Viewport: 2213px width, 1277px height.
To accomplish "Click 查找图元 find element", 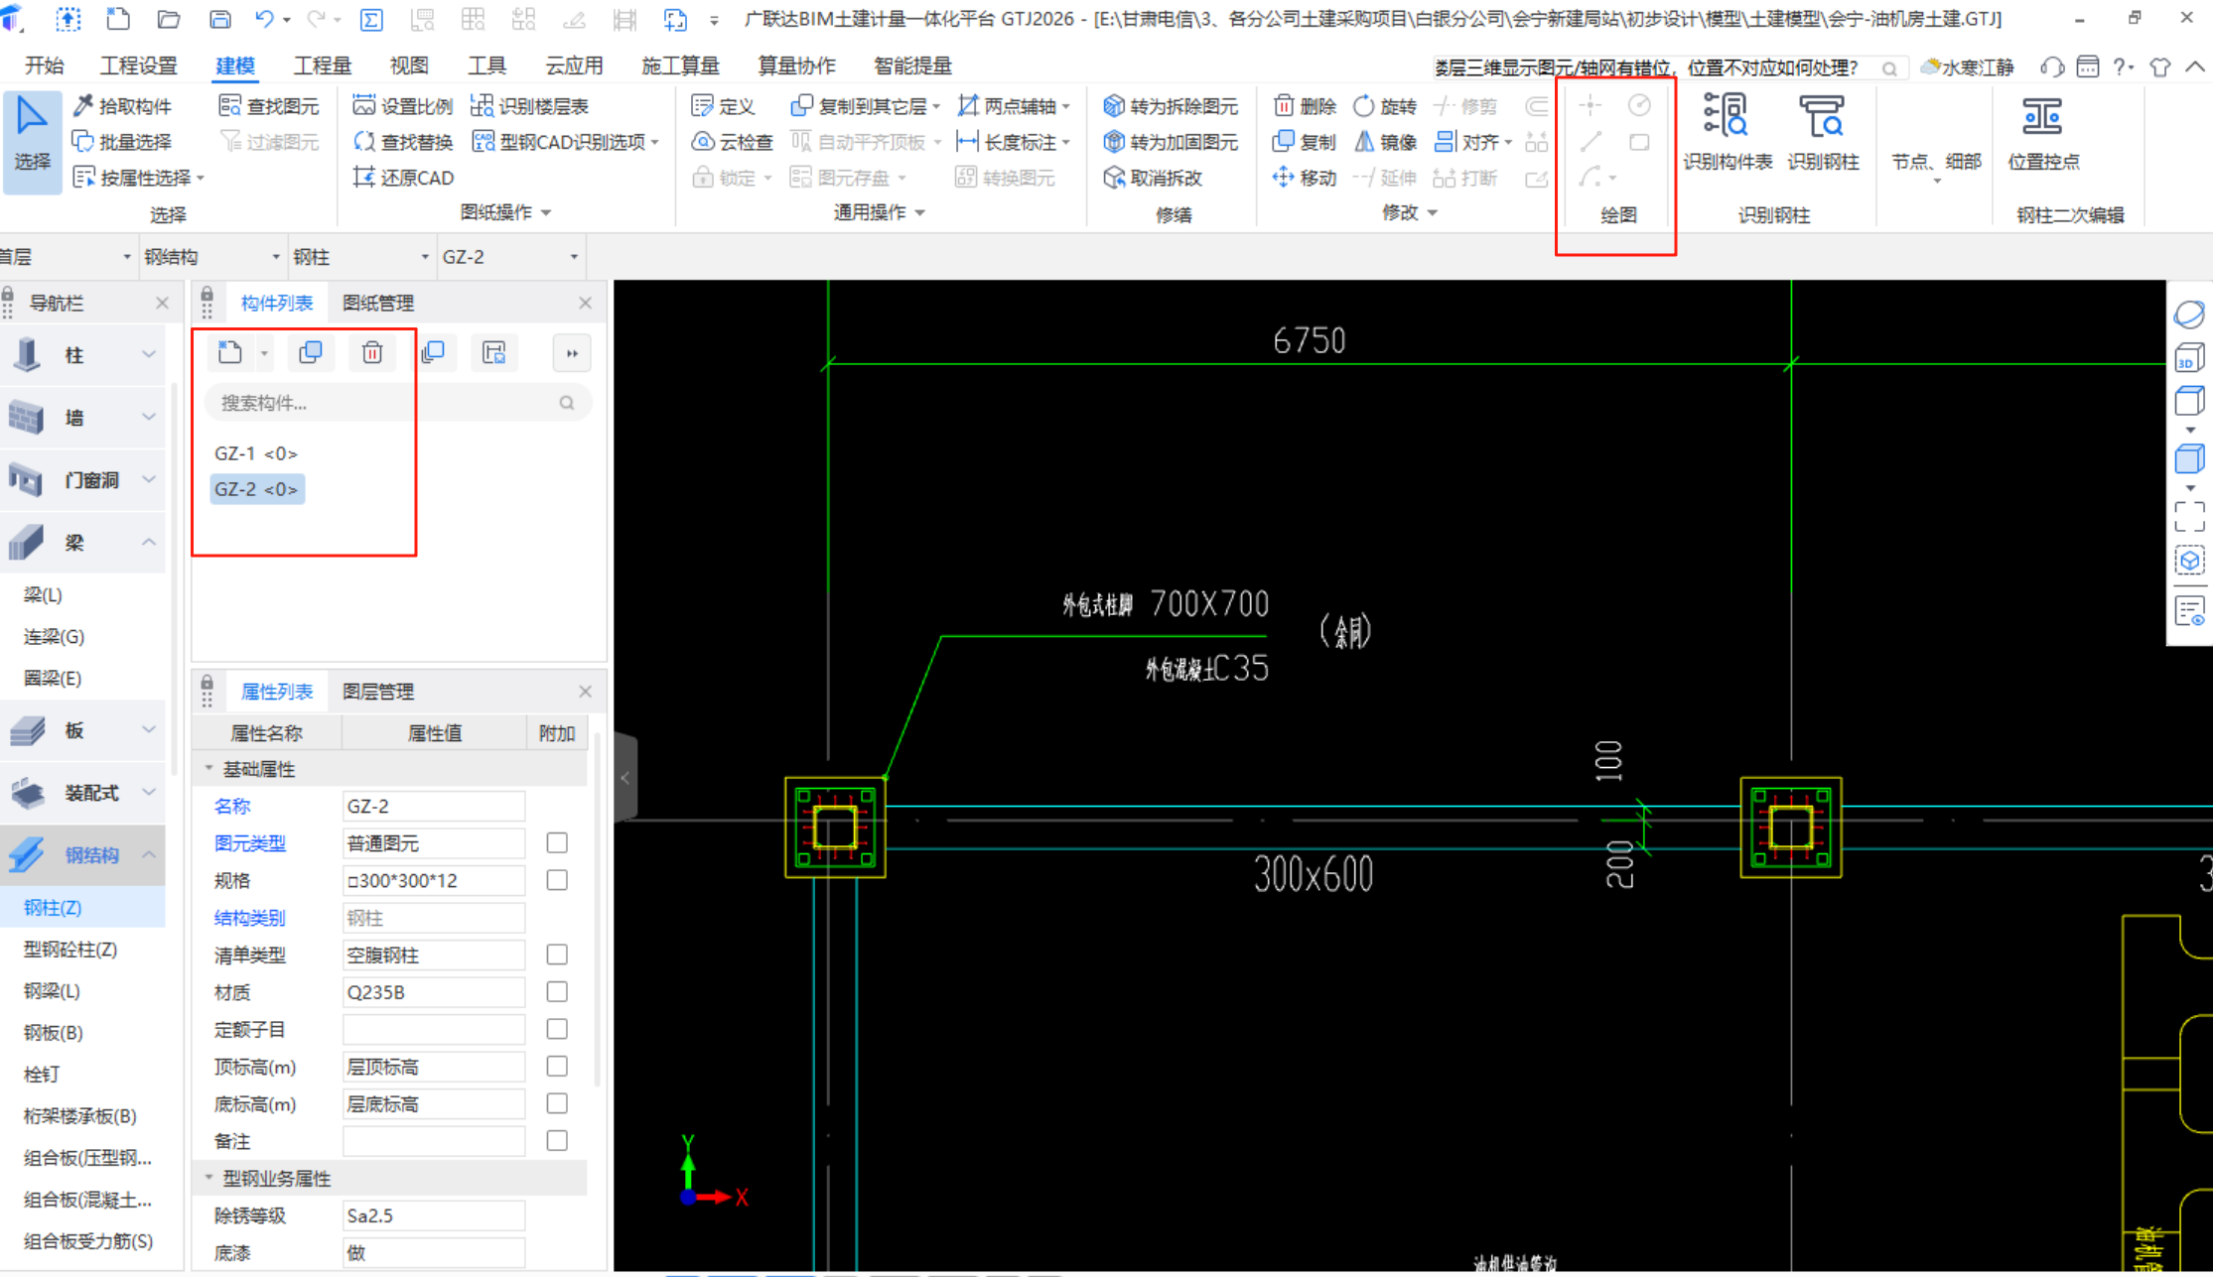I will pyautogui.click(x=269, y=106).
